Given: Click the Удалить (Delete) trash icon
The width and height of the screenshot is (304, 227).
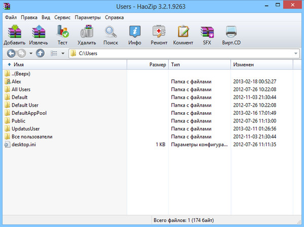Looking at the screenshot, I should 87,31.
